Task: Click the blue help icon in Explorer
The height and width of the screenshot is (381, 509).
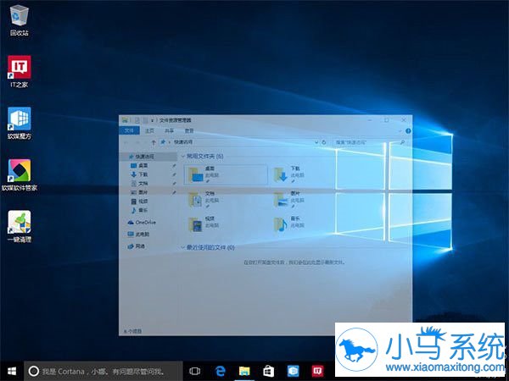Action: 408,131
